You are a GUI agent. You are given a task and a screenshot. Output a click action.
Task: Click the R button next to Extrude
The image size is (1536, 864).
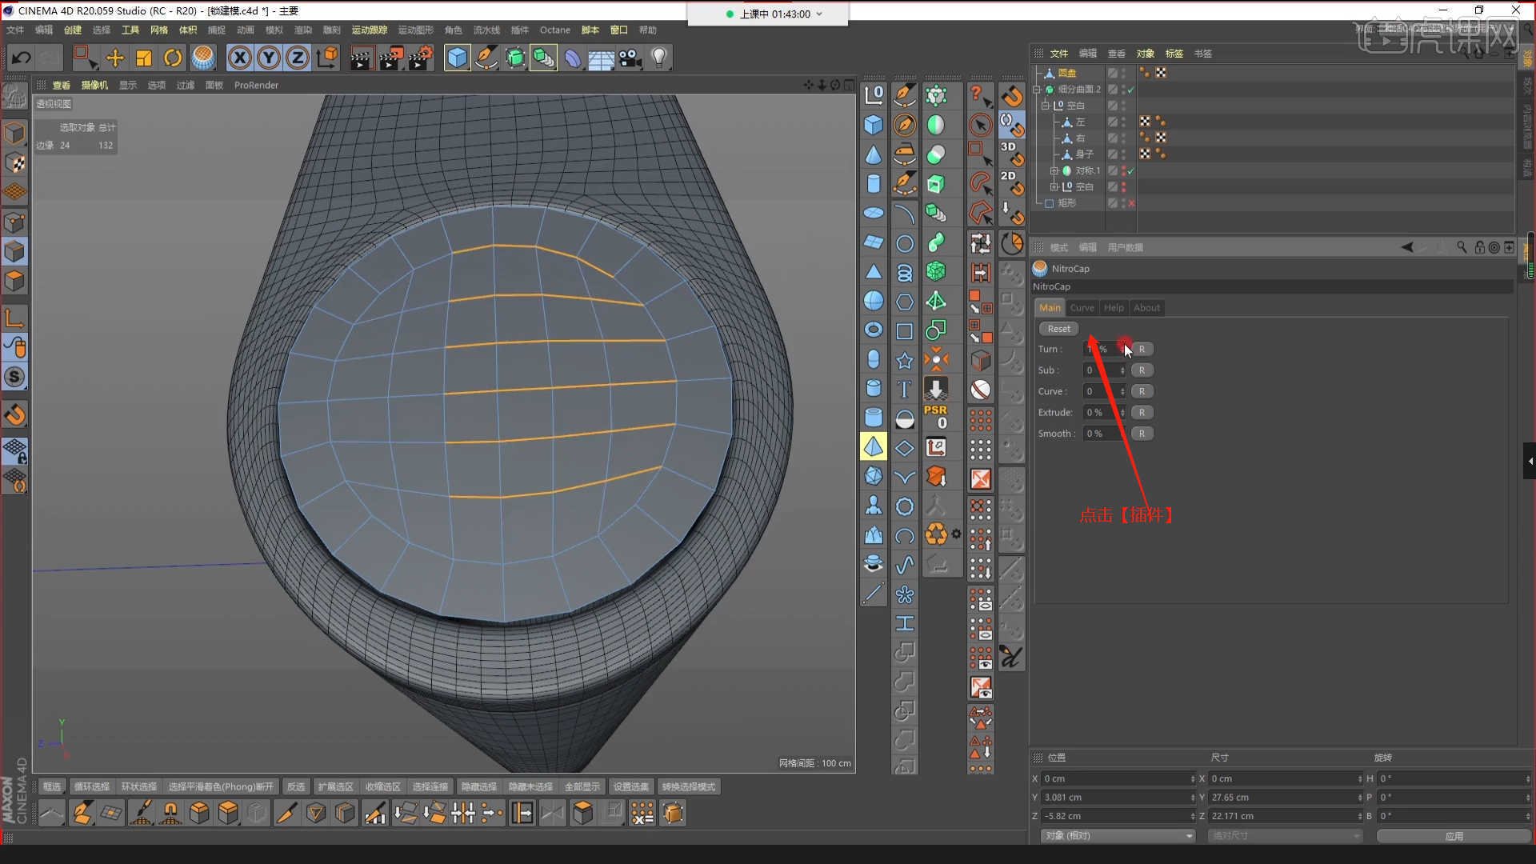click(x=1142, y=412)
